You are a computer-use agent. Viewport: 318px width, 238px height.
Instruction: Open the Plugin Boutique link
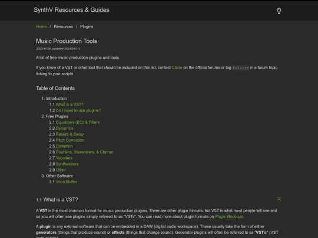pos(228,216)
